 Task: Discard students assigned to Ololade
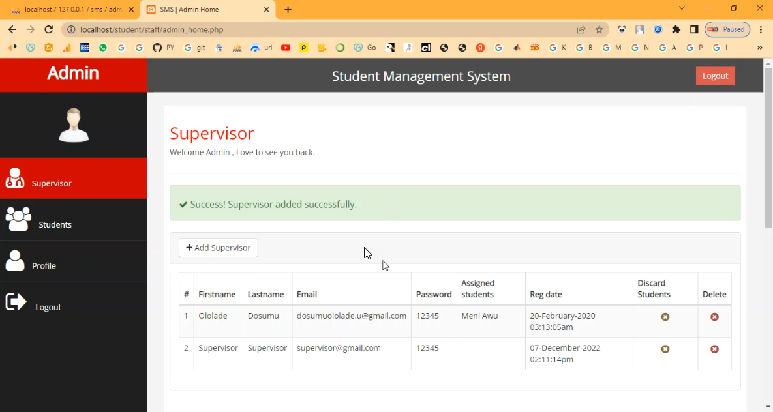click(x=665, y=317)
